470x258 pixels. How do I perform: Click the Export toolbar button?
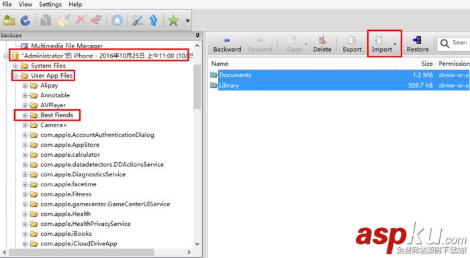point(352,45)
